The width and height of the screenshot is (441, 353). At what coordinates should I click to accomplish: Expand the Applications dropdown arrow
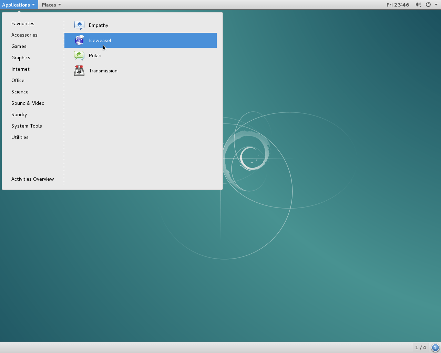[x=33, y=5]
